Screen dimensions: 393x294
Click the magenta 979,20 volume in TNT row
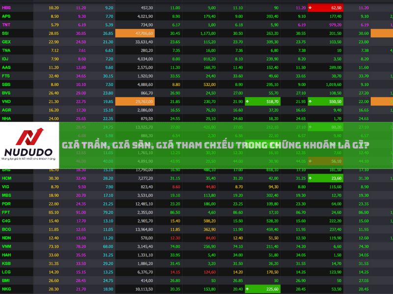(335, 25)
